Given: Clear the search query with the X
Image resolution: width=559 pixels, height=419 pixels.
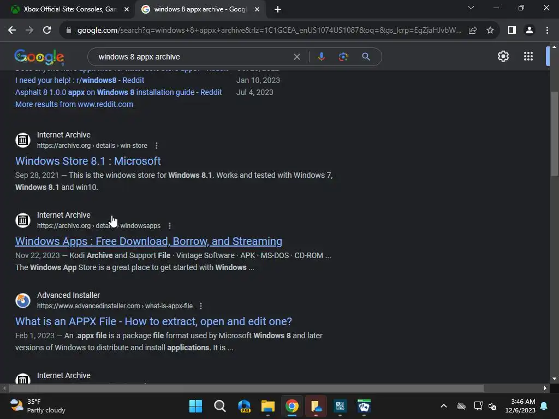Looking at the screenshot, I should click(296, 57).
